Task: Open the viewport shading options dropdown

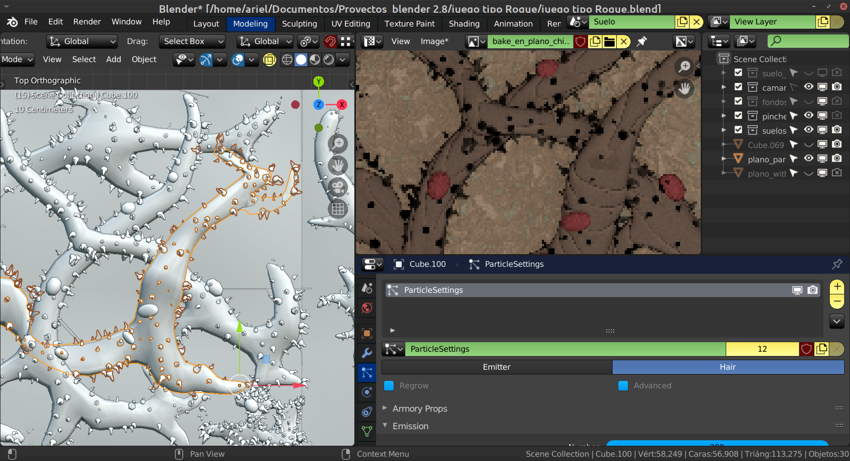Action: click(343, 59)
